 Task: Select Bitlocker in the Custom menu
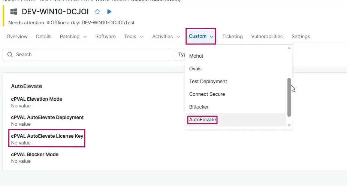(199, 107)
